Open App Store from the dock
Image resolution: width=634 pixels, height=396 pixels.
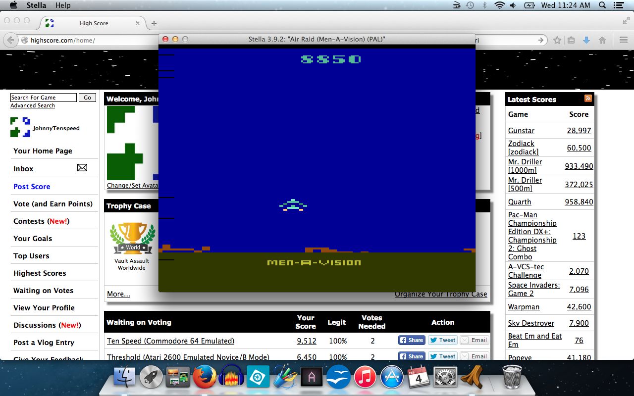click(x=392, y=378)
